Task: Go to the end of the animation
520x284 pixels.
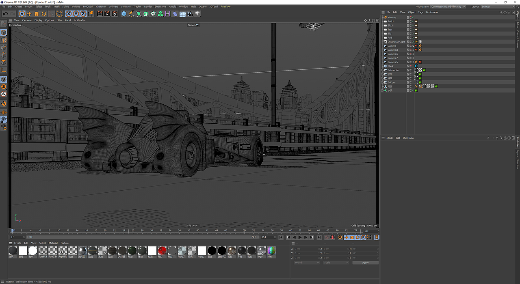Action: click(x=319, y=237)
